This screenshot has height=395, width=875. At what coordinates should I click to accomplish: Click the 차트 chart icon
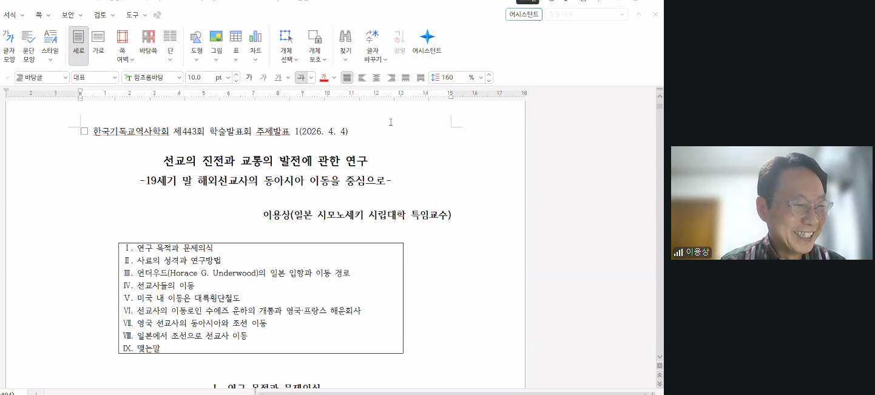255,44
